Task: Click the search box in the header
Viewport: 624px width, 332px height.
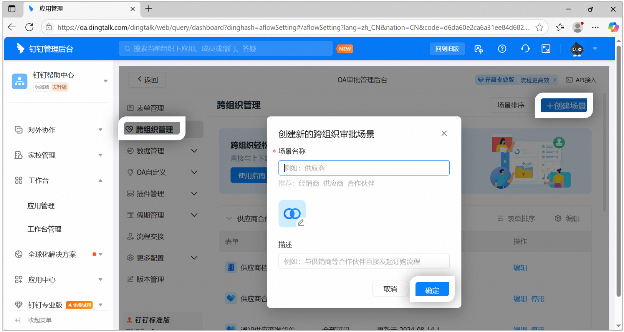Action: (x=225, y=49)
